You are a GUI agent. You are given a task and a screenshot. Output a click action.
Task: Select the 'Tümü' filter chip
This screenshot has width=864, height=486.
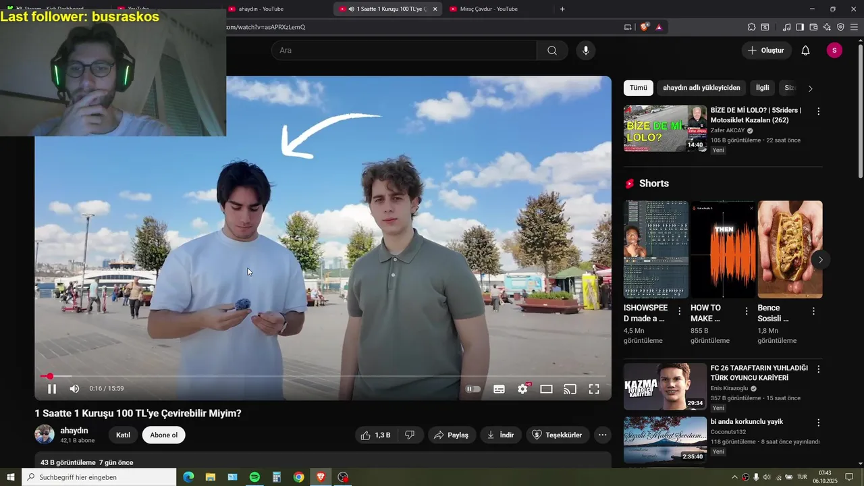[x=639, y=88]
